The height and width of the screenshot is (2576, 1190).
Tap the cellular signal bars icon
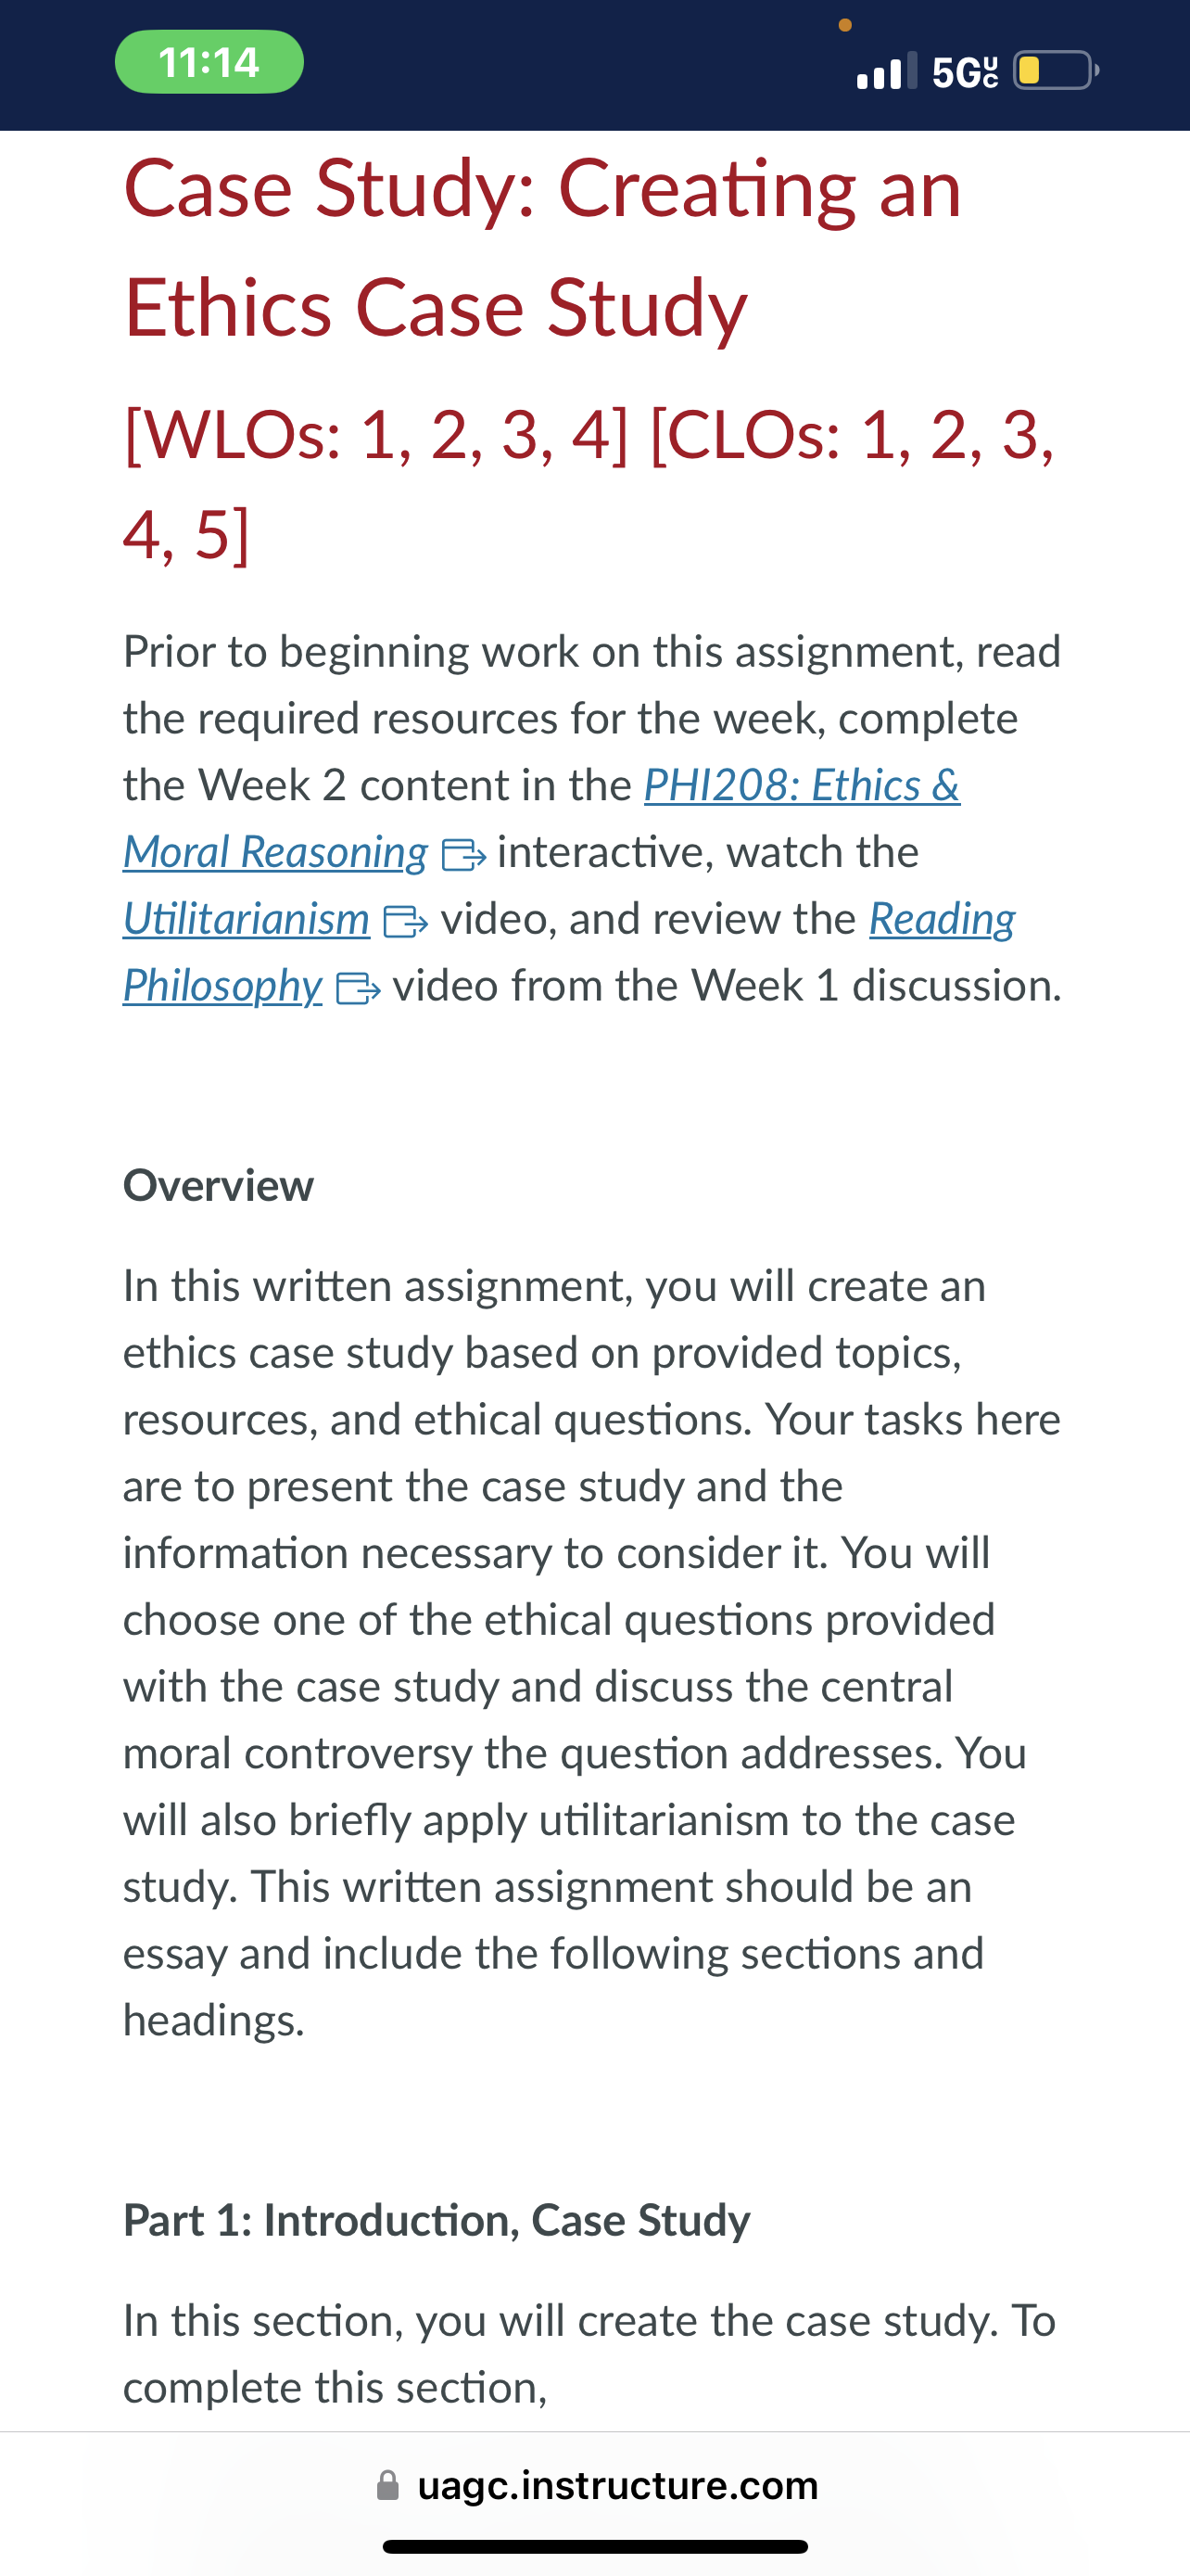(886, 71)
